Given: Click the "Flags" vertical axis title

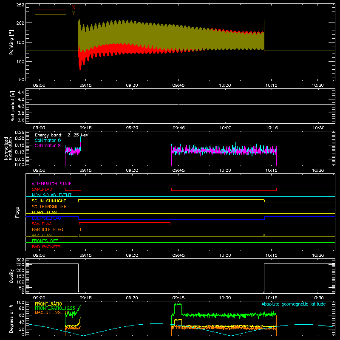Looking at the screenshot, I should [x=17, y=212].
